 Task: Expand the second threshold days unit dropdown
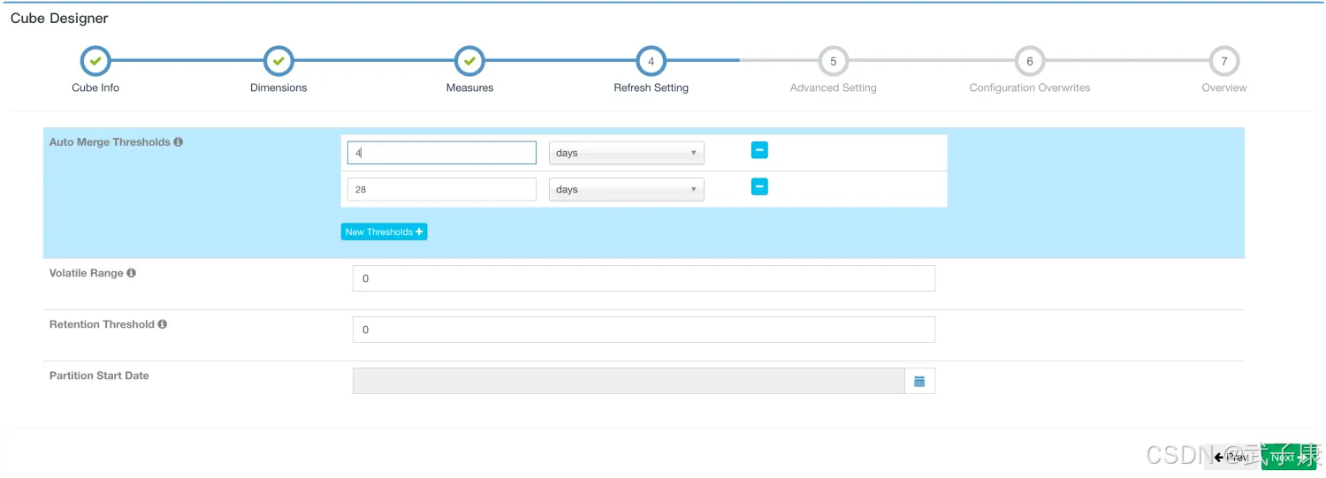[626, 189]
